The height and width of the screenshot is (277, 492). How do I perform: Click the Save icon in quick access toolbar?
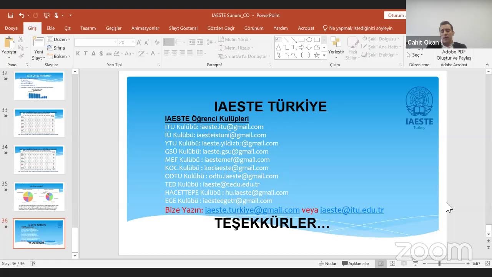coord(10,15)
